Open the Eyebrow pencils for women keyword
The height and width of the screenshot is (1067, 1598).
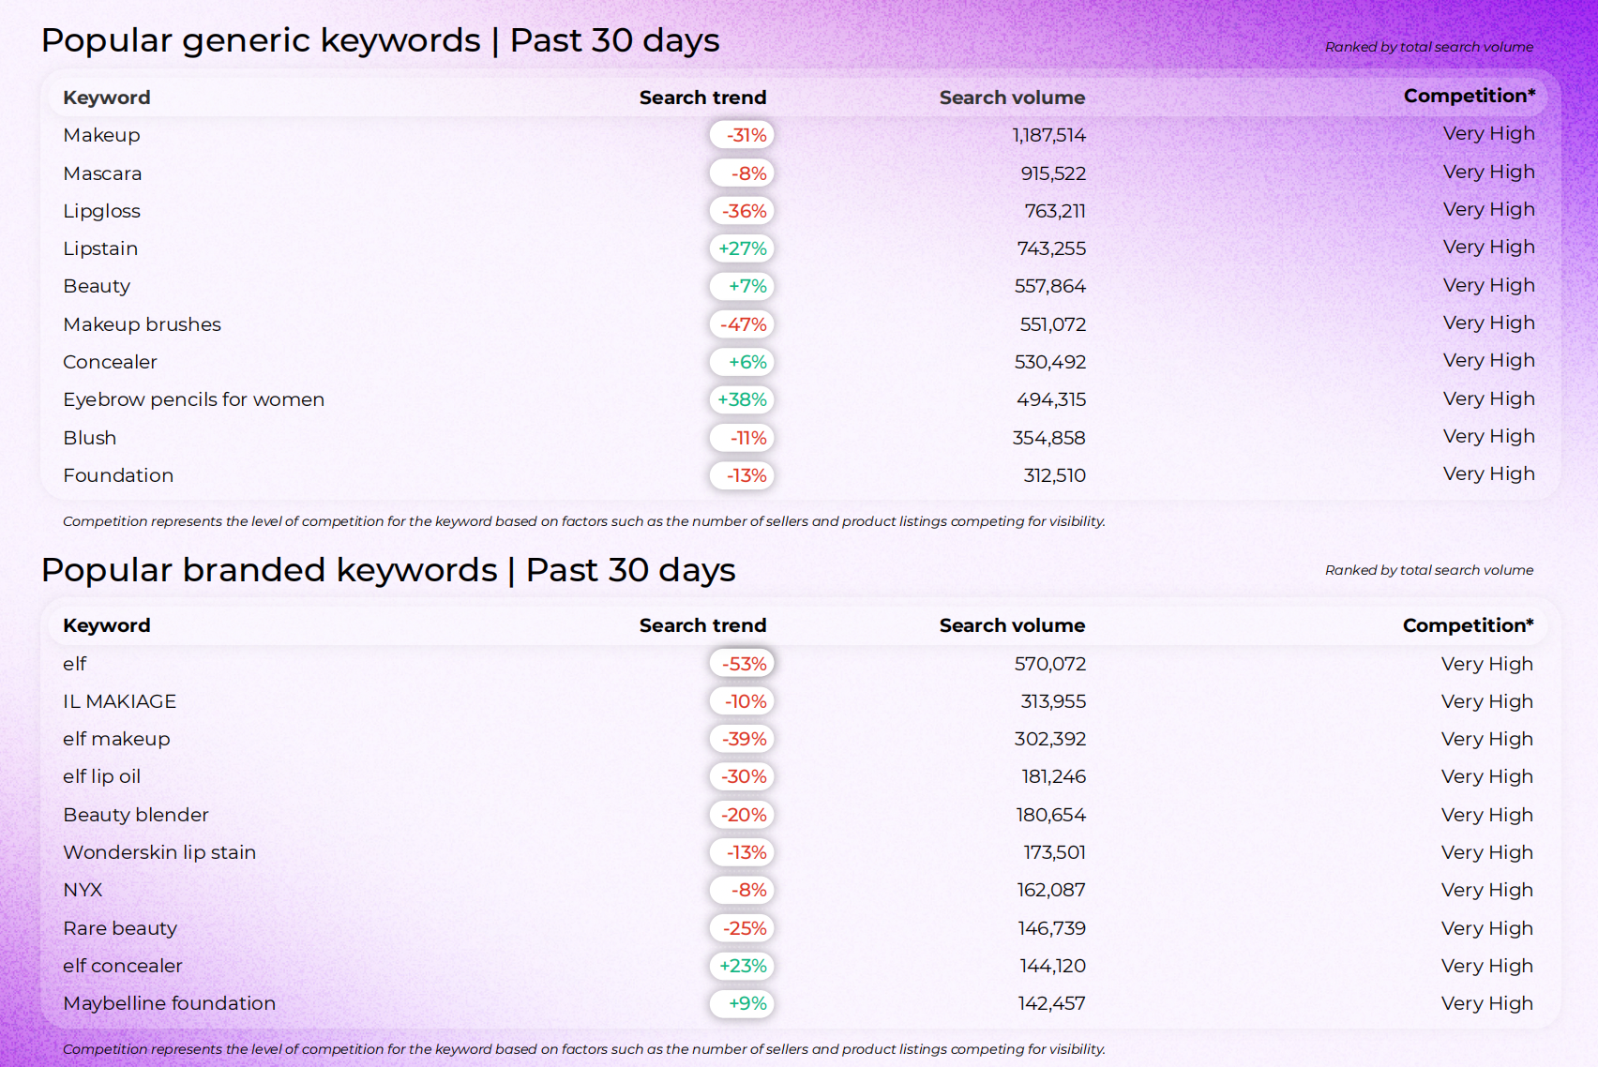coord(193,399)
